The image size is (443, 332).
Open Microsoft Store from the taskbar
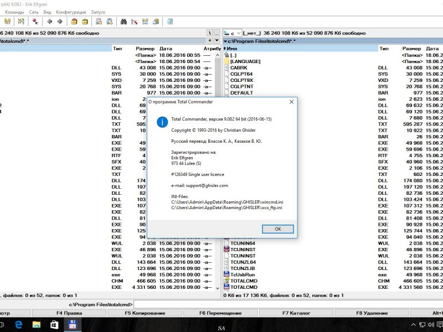54,325
